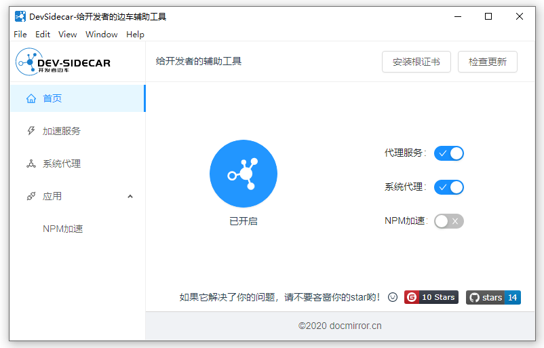The image size is (544, 348).
Task: Open the GitHub stars 14 badge
Action: coord(493,297)
